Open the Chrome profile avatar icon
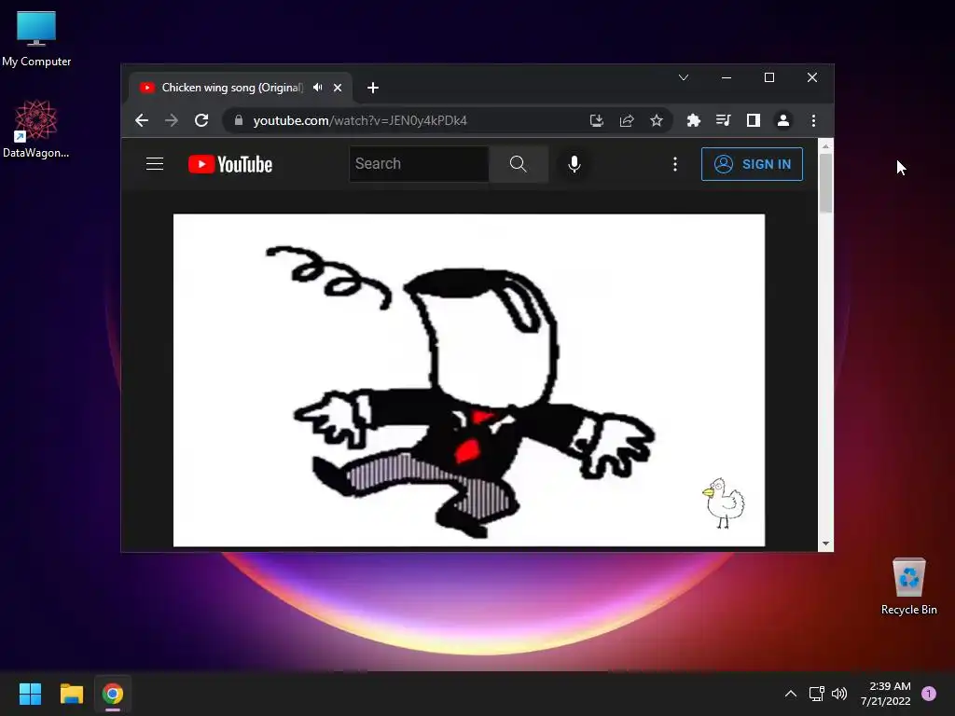This screenshot has width=955, height=716. click(x=783, y=120)
